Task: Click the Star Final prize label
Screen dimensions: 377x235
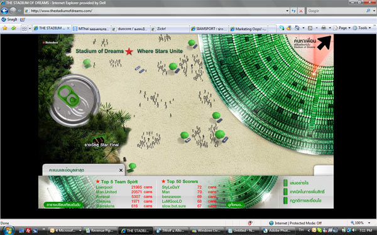Action: 102,145
